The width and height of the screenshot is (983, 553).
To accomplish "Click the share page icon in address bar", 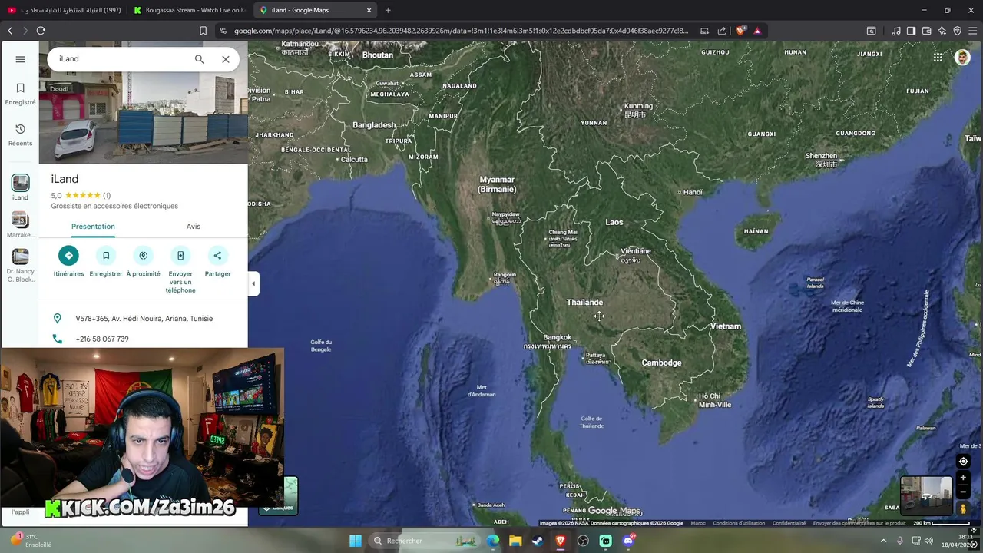I will tap(722, 31).
